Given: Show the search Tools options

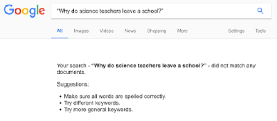Looking at the screenshot, I should point(260,31).
